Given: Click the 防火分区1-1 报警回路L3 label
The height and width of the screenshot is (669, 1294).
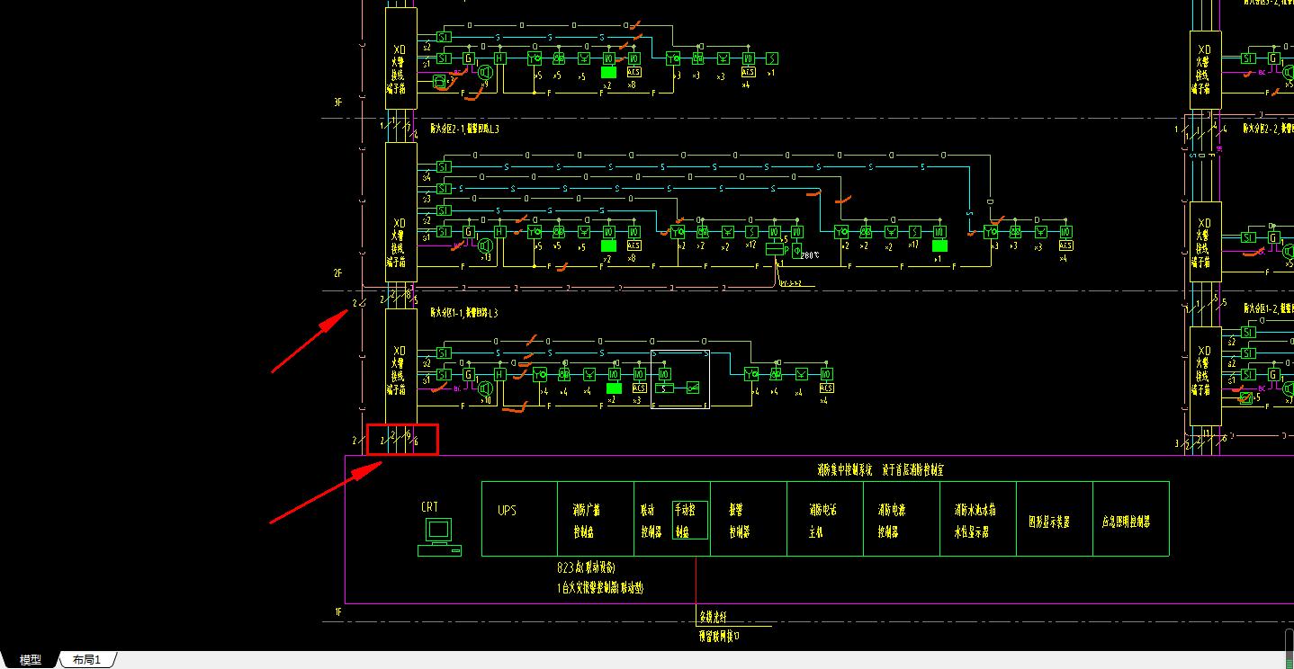Looking at the screenshot, I should pyautogui.click(x=464, y=313).
